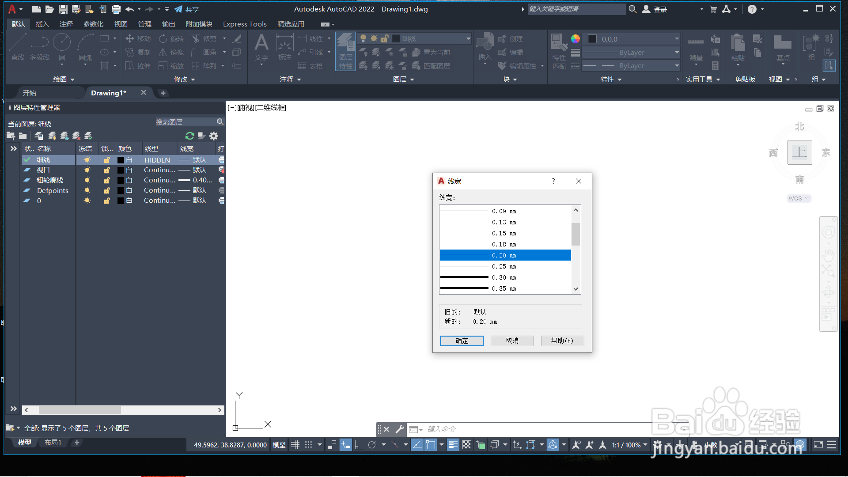Image resolution: width=848 pixels, height=477 pixels.
Task: Toggle polar tracking in status bar
Action: [x=372, y=445]
